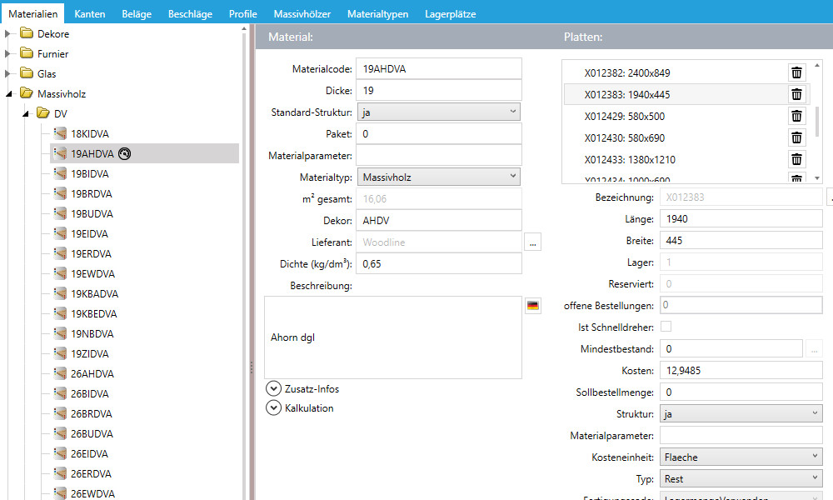Click the material icon of 19BIDVA
The height and width of the screenshot is (500, 833).
point(60,173)
